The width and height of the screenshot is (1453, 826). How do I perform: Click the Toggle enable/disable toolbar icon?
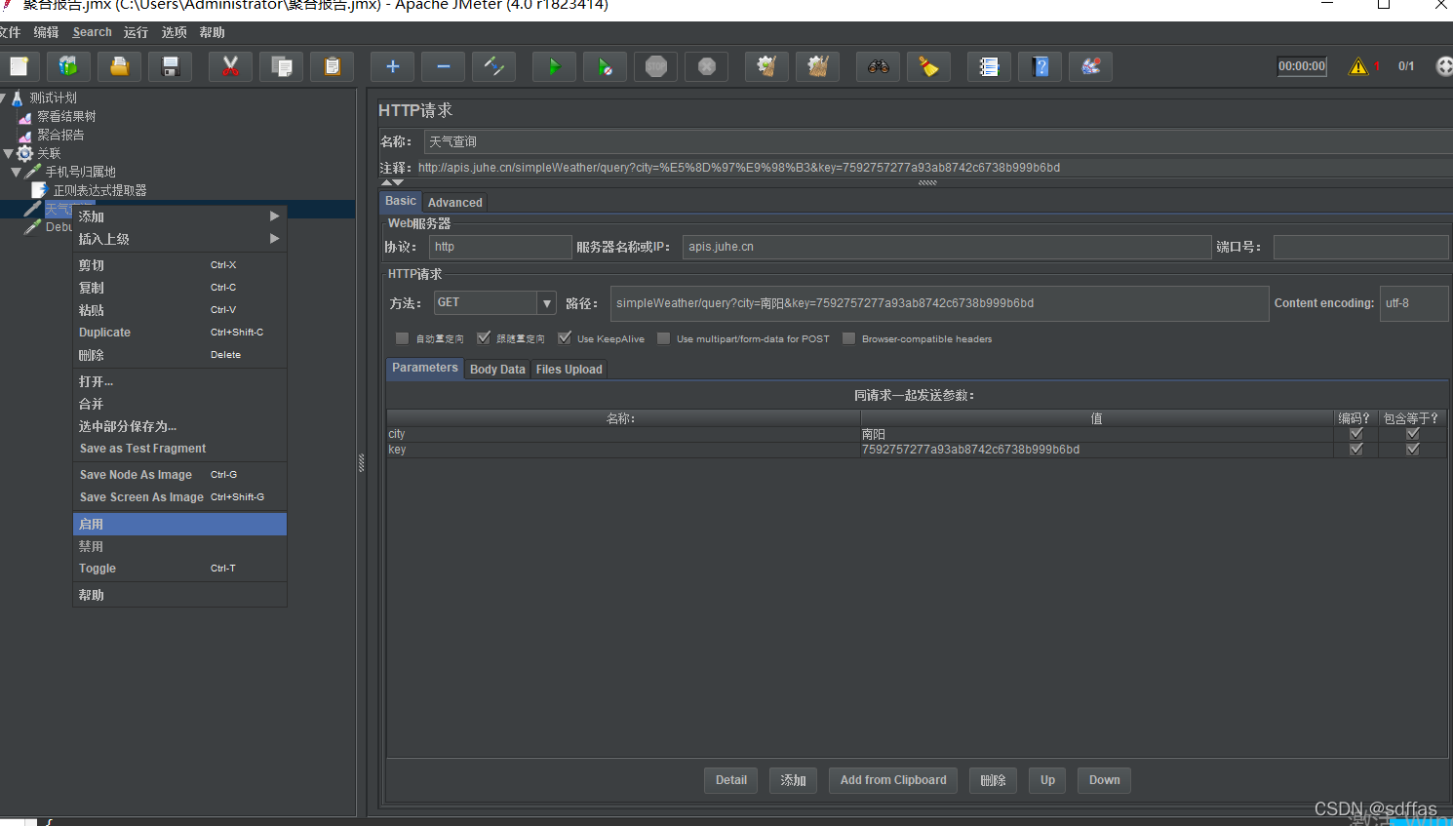tap(493, 66)
